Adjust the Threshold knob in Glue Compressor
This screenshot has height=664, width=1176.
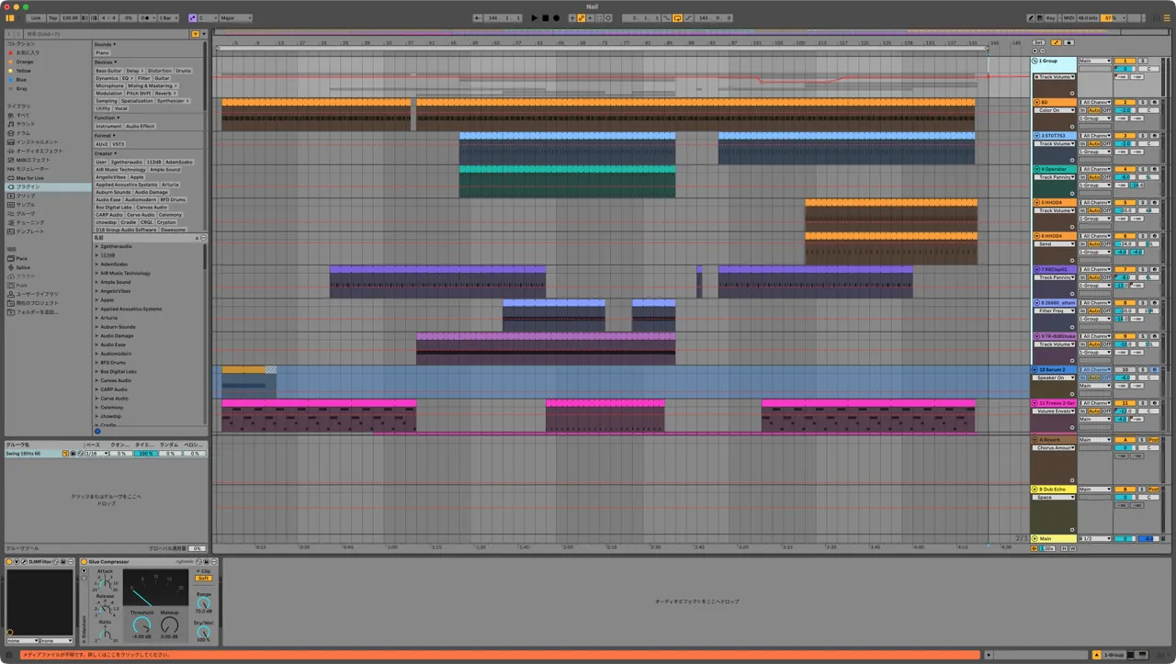tap(141, 625)
